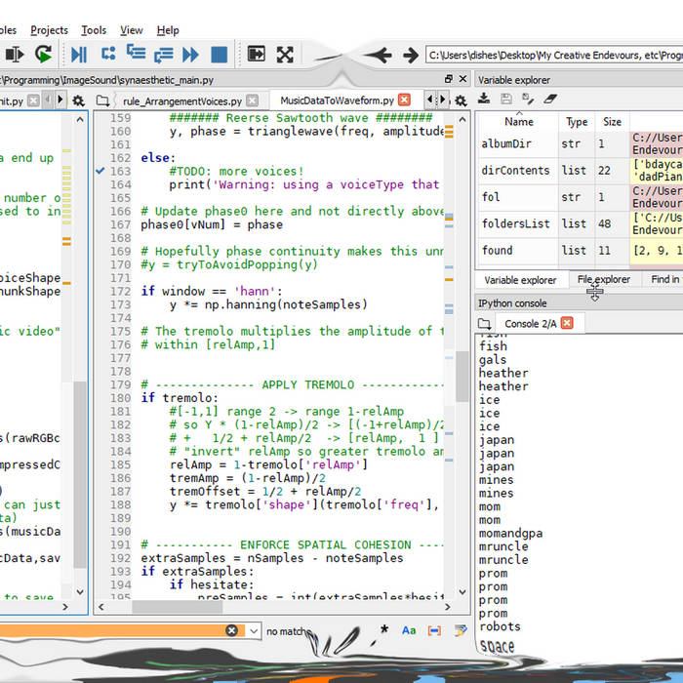Sort variables by the Name column header
The height and width of the screenshot is (683, 683).
518,122
